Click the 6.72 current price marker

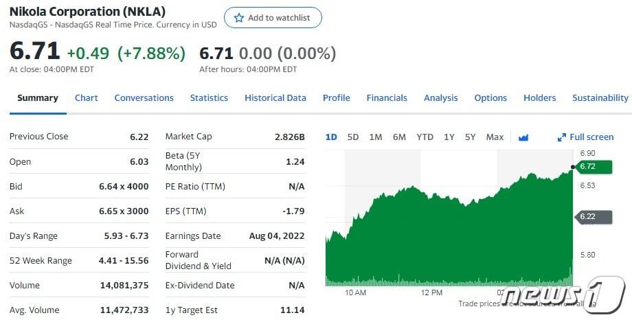(587, 166)
